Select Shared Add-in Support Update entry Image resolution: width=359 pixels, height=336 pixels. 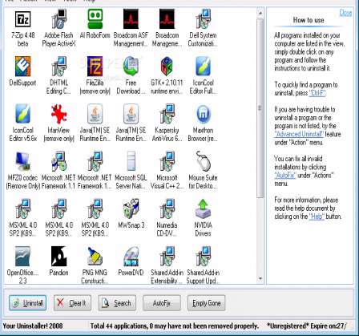[x=203, y=265]
